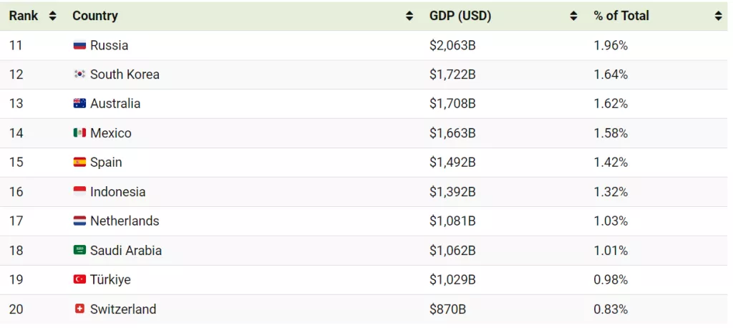Viewport: 733px width, 328px height.
Task: Click the Türkiye flag icon
Action: [79, 280]
